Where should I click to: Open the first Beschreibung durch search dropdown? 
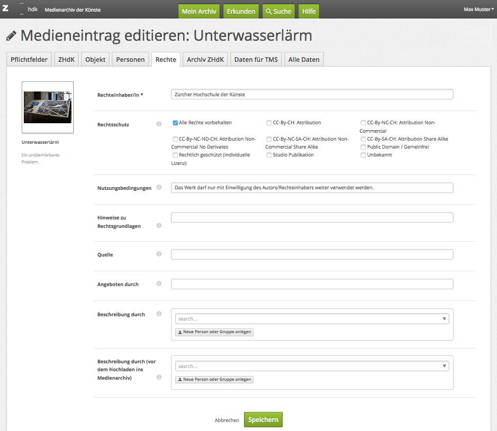pos(312,319)
